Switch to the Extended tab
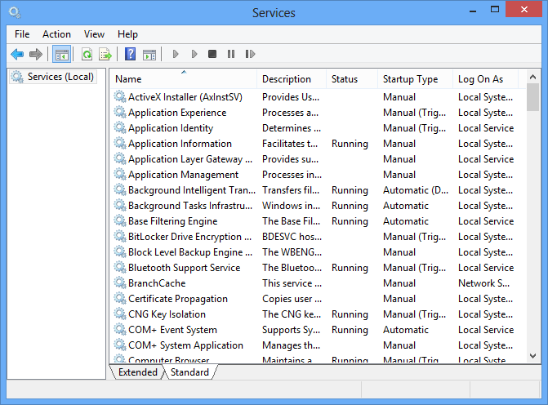The width and height of the screenshot is (548, 405). click(x=137, y=372)
